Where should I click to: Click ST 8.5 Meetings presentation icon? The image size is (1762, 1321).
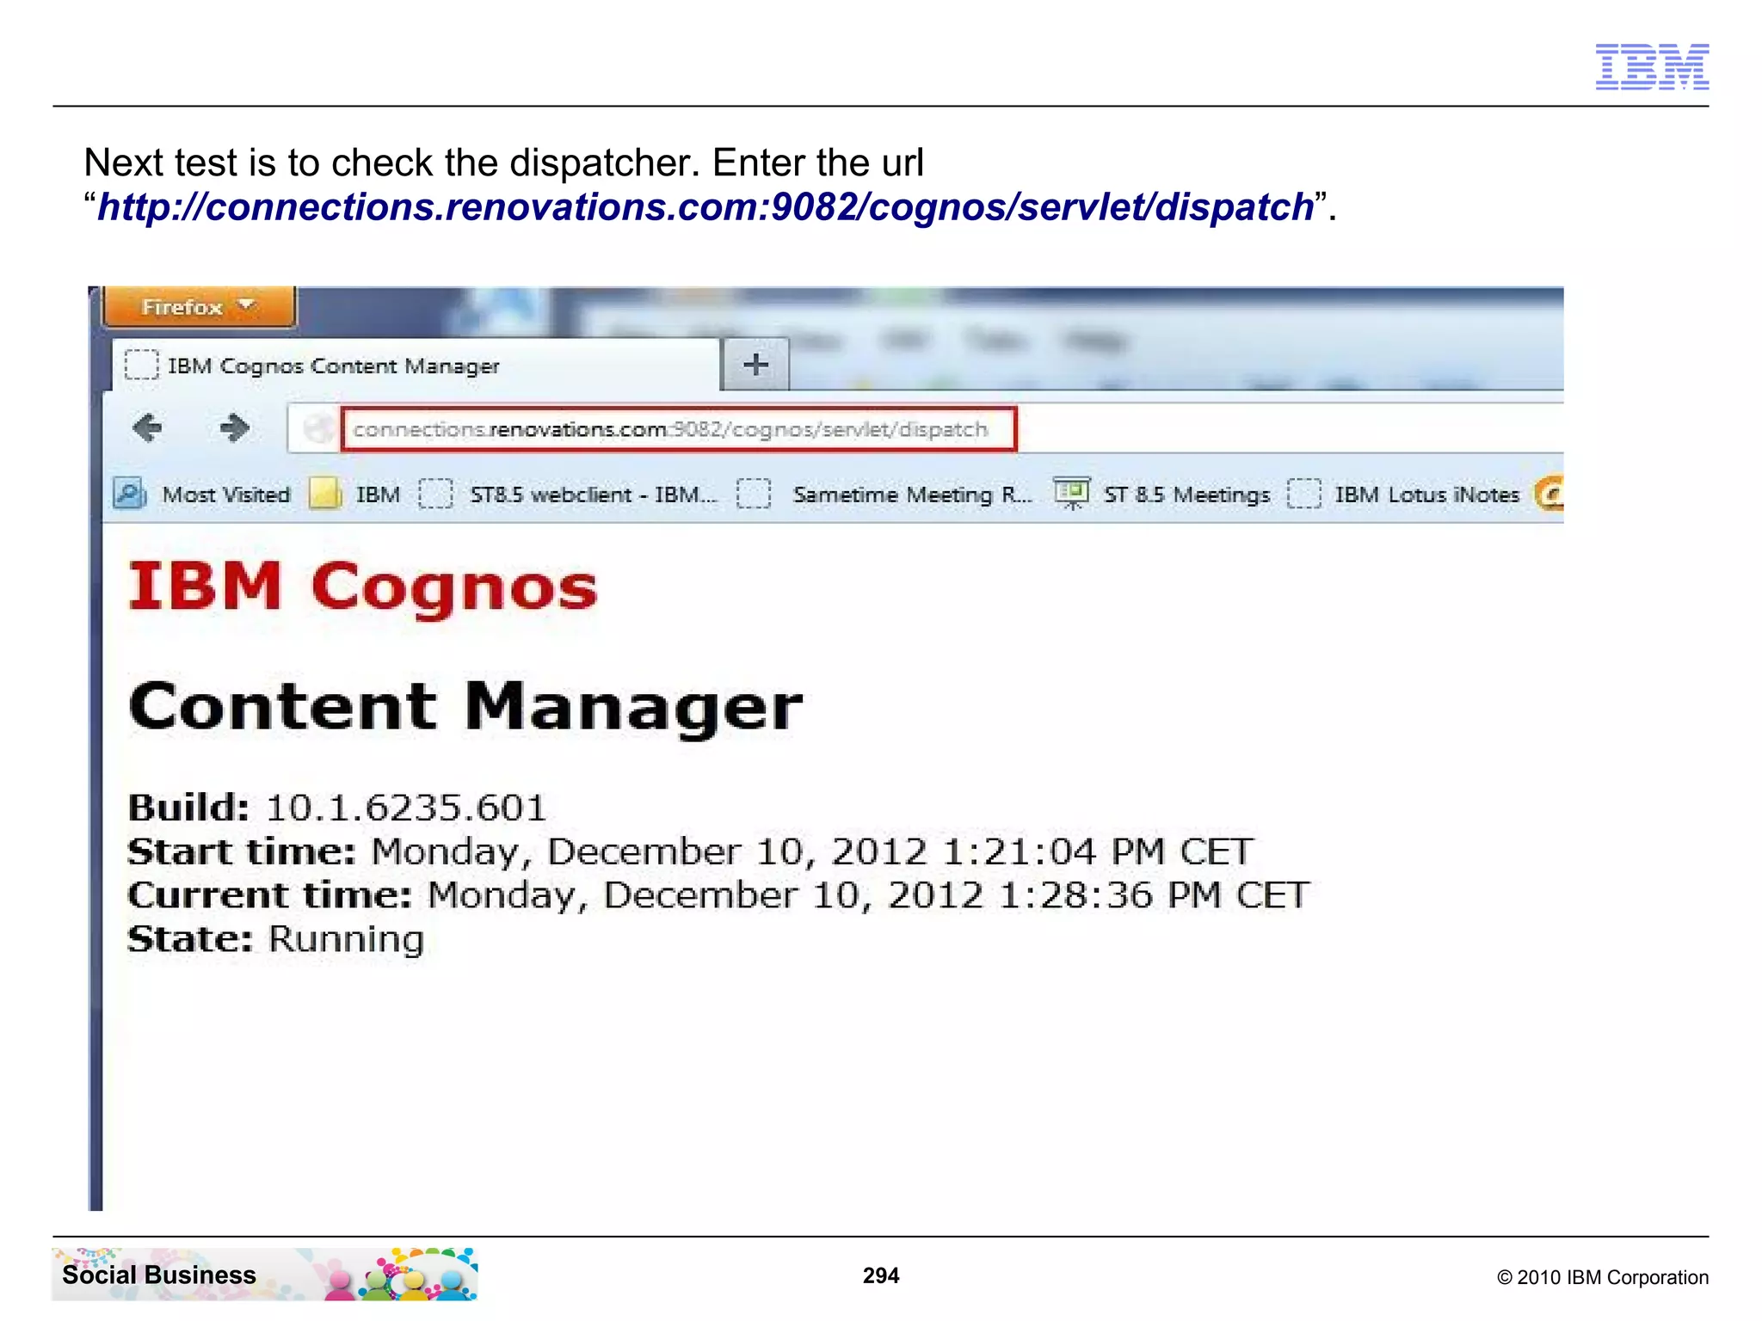[x=1072, y=494]
